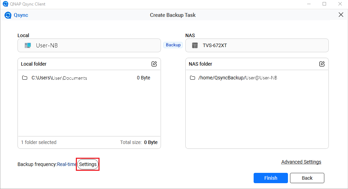Image resolution: width=348 pixels, height=189 pixels.
Task: Click the Qsync logo icon
Action: pos(8,15)
